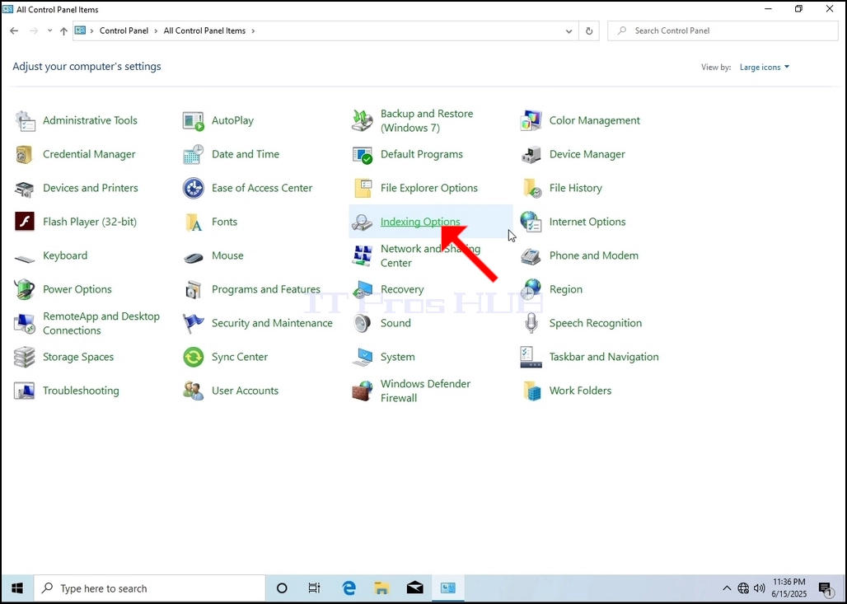Viewport: 847px width, 604px height.
Task: Click the Control Panel breadcrumb
Action: (x=124, y=30)
